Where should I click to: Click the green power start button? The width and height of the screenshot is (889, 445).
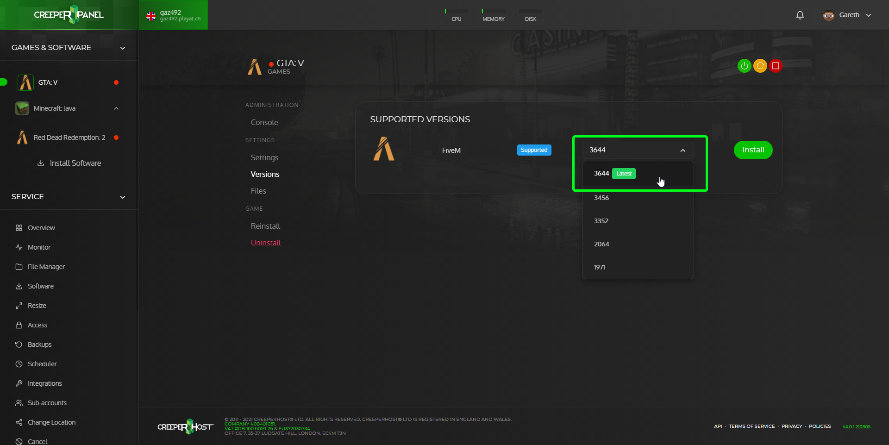(744, 66)
